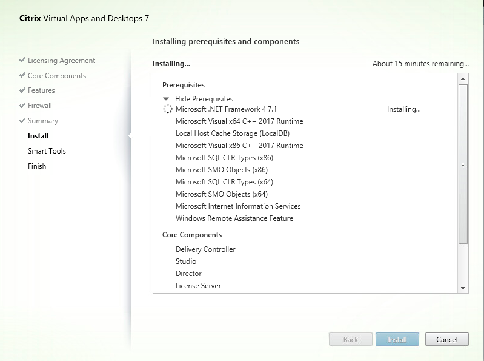
Task: Select the Smart Tools step in sidebar
Action: coord(47,151)
